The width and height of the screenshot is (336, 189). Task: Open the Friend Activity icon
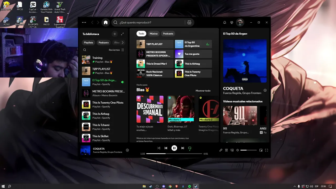pyautogui.click(x=232, y=23)
